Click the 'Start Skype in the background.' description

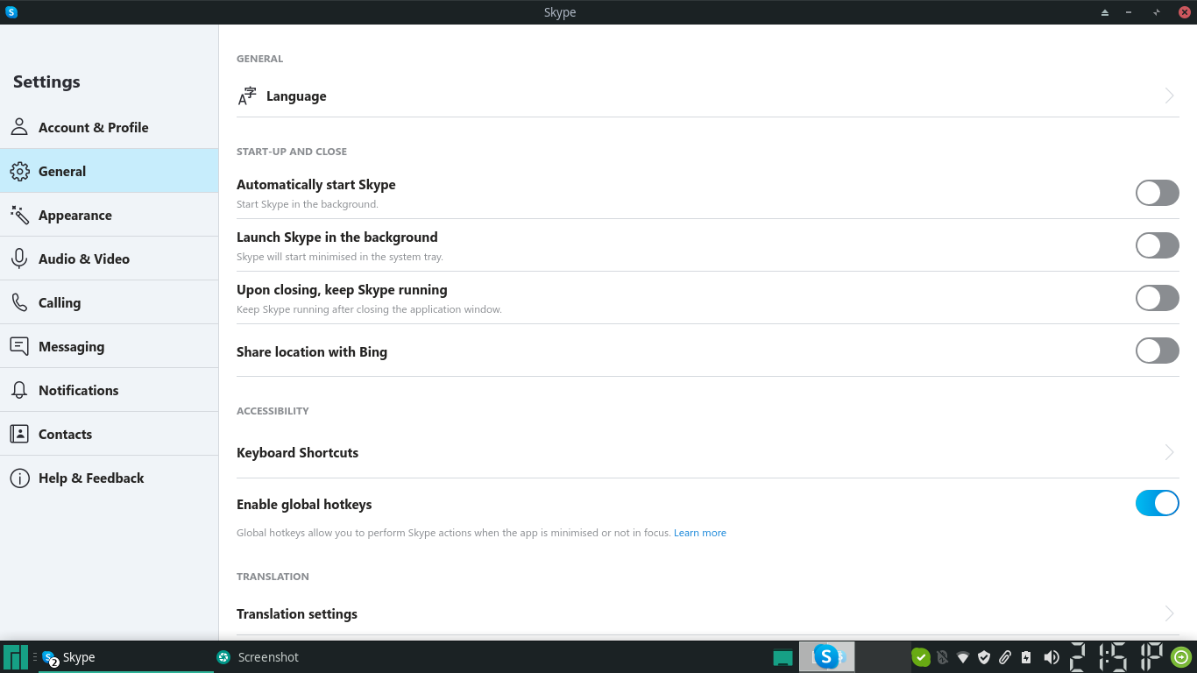[x=308, y=204]
